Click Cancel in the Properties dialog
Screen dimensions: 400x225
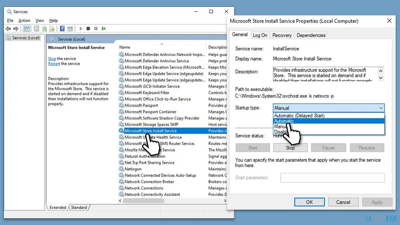[x=343, y=202]
